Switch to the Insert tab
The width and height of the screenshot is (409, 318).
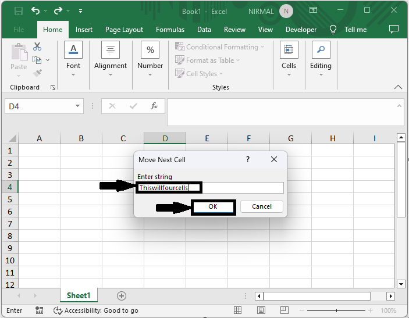point(84,30)
